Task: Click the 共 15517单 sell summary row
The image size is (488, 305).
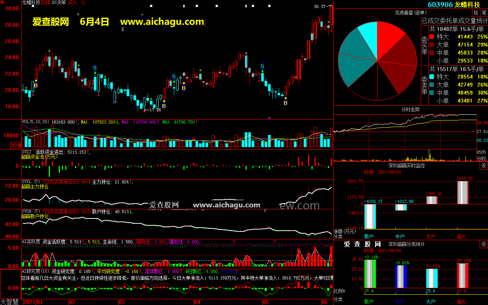Action: 457,69
